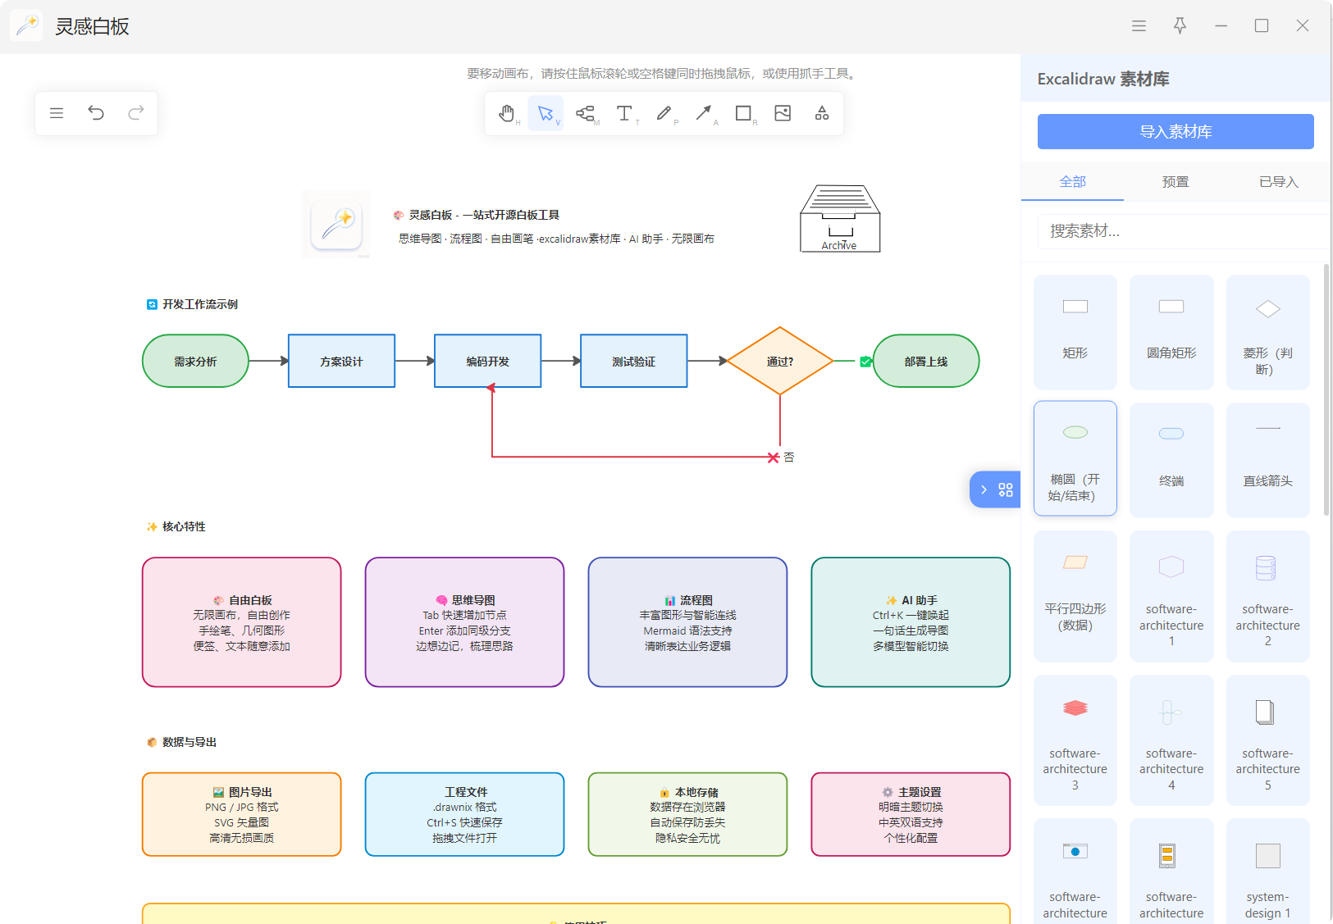The image size is (1333, 924).
Task: Select the 图片导出 card on canvas
Action: (x=242, y=814)
